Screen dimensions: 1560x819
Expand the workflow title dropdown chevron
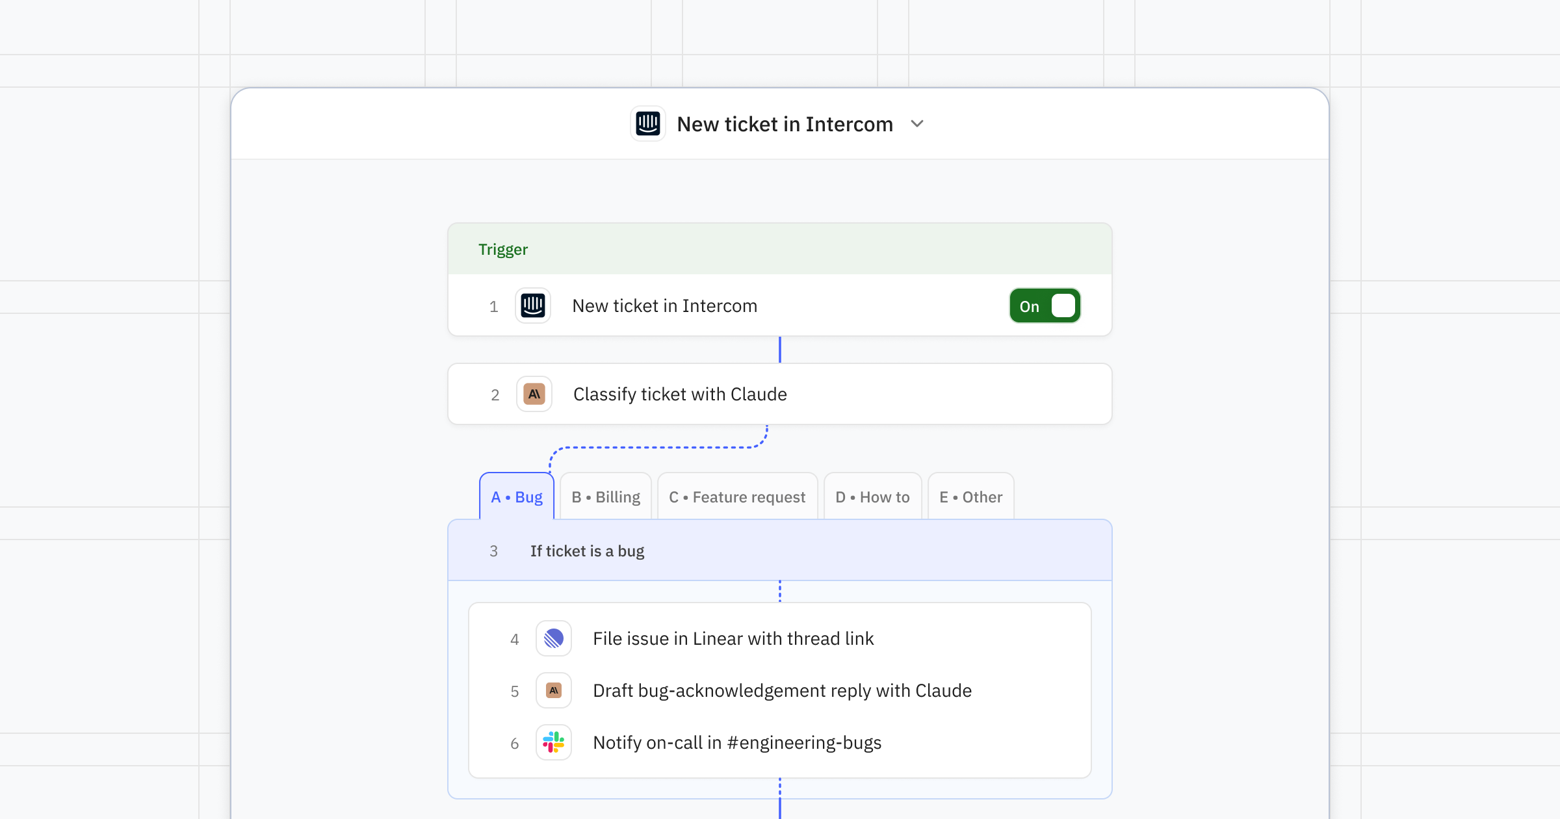(x=917, y=123)
